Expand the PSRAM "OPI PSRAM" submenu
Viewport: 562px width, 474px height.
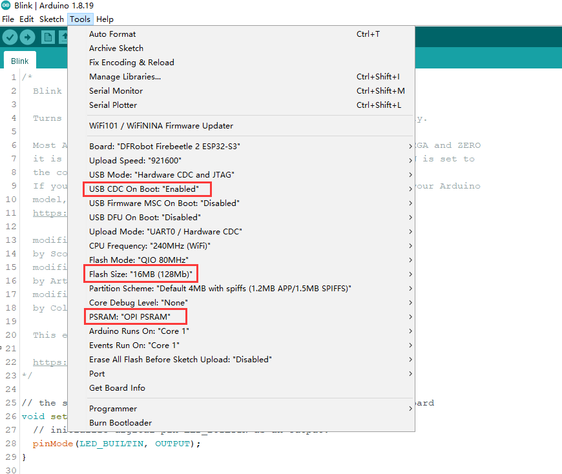click(x=134, y=317)
